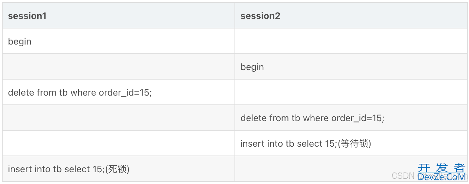Click the empty session2 cell beside first begin
469x184 pixels.
click(351, 42)
